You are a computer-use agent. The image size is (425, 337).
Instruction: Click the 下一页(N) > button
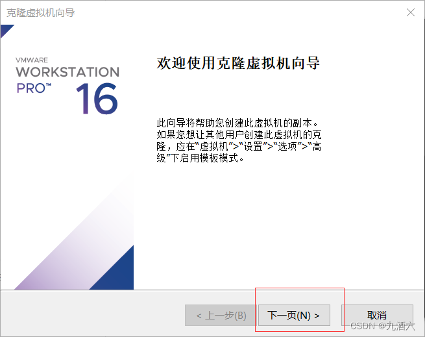click(x=294, y=316)
